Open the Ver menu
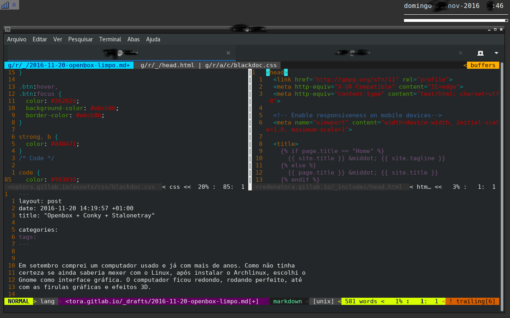 [58, 39]
